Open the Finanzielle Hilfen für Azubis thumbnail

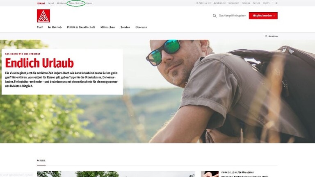click(210, 174)
